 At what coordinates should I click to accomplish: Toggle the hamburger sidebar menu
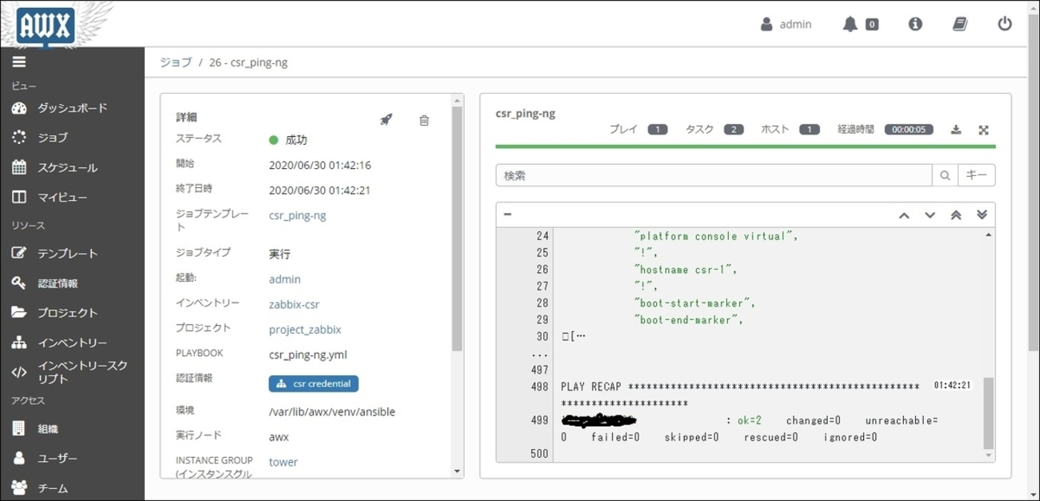(19, 62)
